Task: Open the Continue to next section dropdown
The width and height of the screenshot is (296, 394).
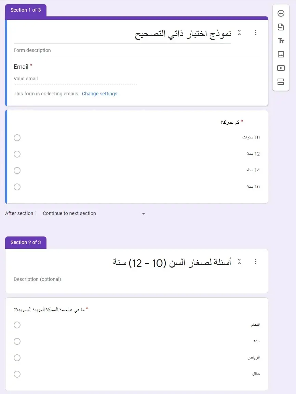Action: [x=144, y=213]
